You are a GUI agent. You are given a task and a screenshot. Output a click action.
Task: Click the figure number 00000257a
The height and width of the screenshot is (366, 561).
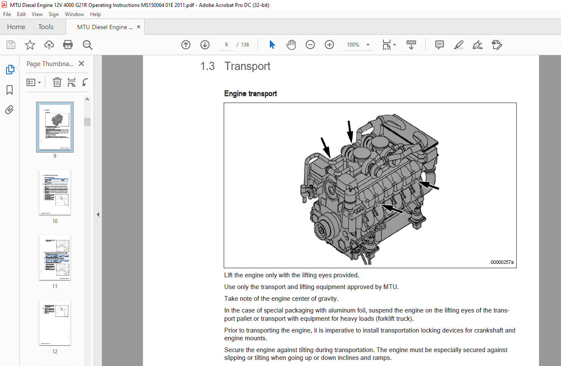[502, 262]
